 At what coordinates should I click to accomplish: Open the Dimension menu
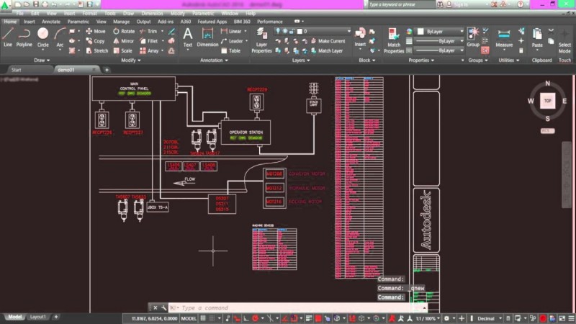click(x=152, y=13)
